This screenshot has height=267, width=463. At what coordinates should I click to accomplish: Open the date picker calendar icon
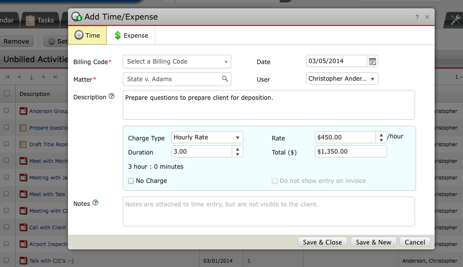pyautogui.click(x=373, y=62)
